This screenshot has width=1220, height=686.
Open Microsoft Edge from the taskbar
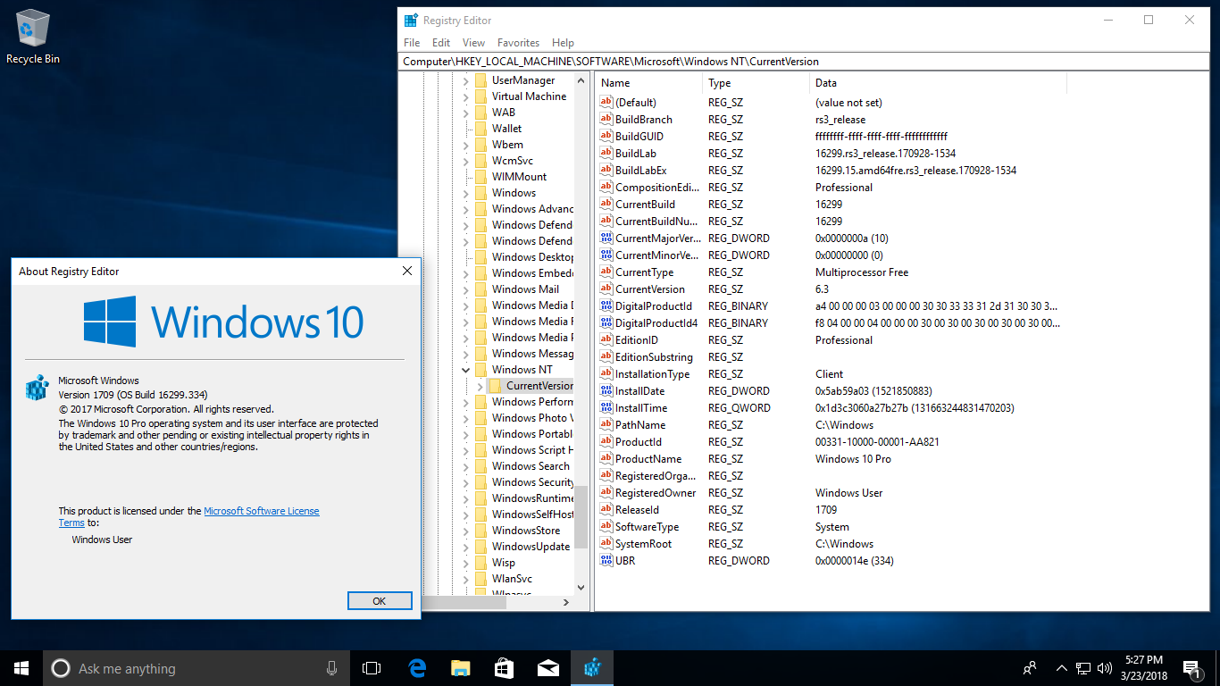(x=417, y=668)
